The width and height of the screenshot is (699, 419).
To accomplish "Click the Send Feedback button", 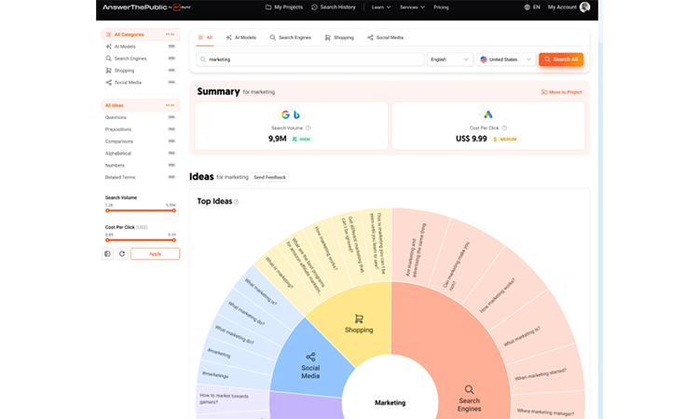I will tap(269, 176).
